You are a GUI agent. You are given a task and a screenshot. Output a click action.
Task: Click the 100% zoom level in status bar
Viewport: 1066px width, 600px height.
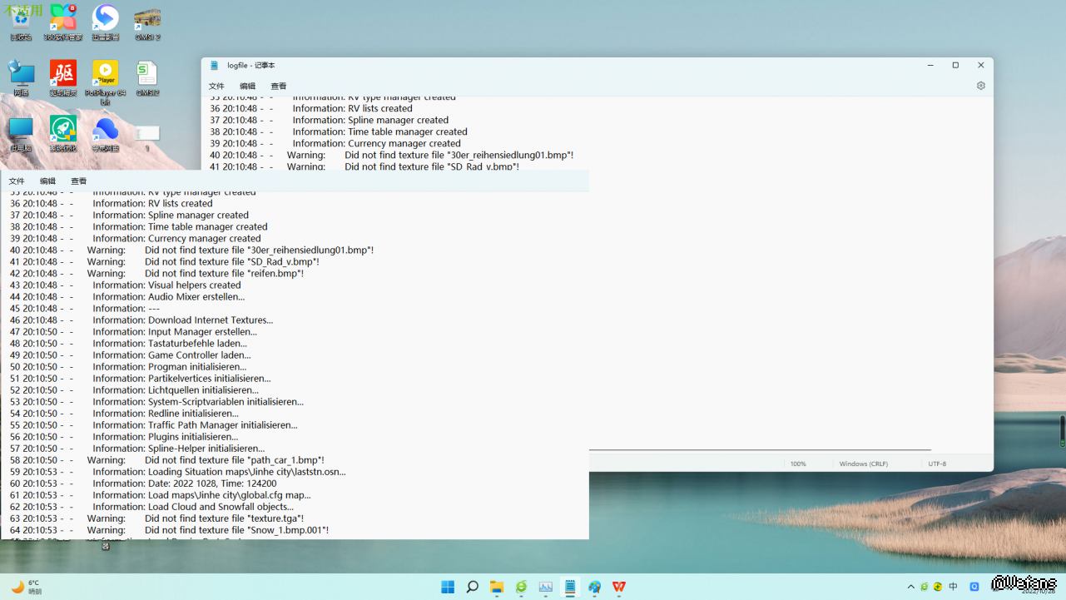tap(798, 464)
